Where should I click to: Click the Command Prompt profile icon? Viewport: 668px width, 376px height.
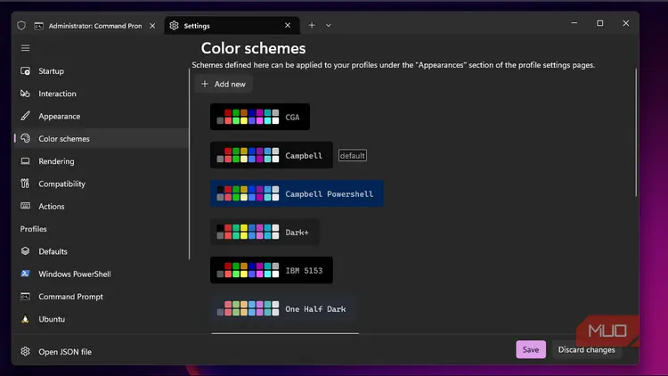(x=25, y=297)
